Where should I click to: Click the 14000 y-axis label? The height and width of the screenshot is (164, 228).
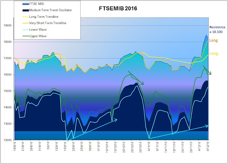[8, 107]
